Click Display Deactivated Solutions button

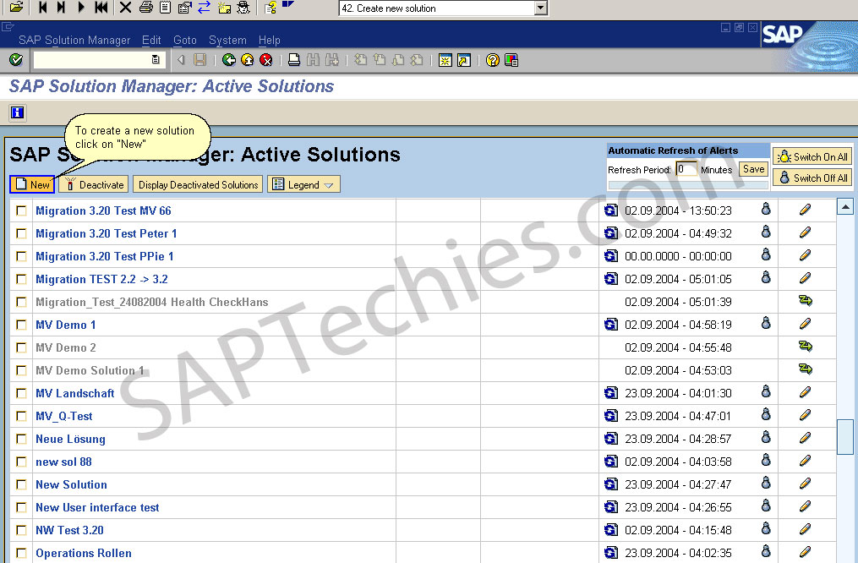point(198,184)
